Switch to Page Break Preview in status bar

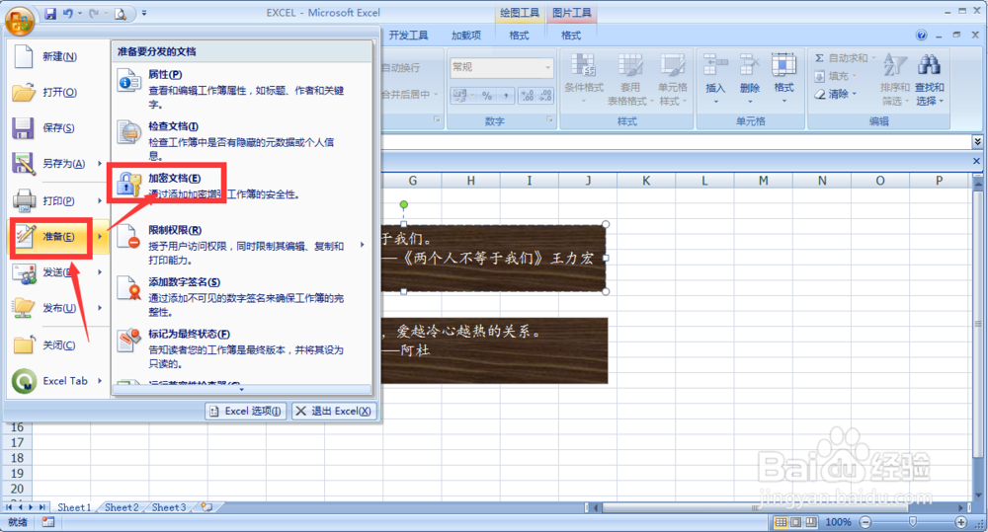811,522
